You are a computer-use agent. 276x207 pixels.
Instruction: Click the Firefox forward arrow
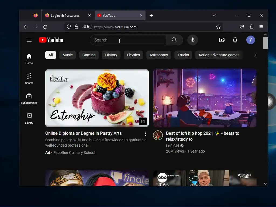(36, 27)
